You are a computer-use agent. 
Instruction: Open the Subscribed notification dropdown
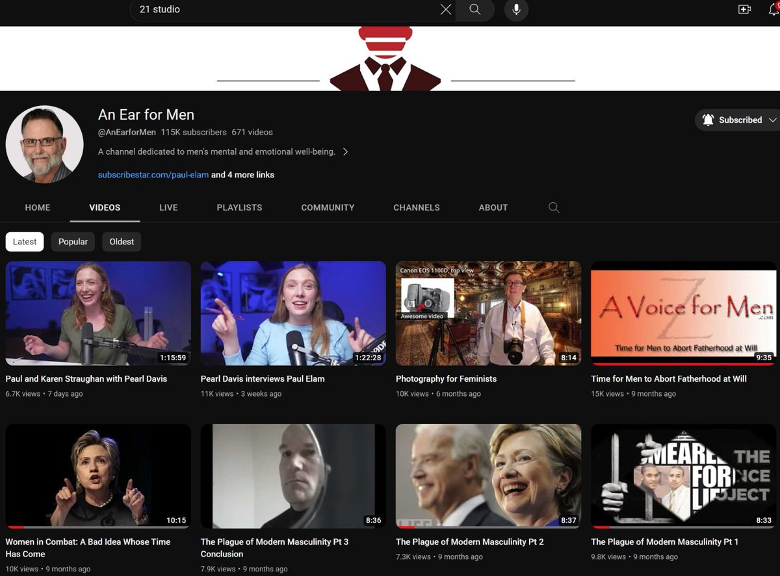pyautogui.click(x=739, y=120)
